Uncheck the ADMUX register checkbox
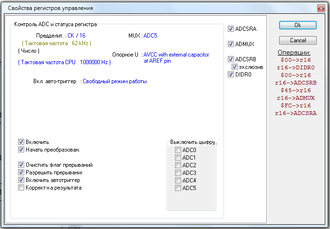The width and height of the screenshot is (330, 229). tap(231, 44)
